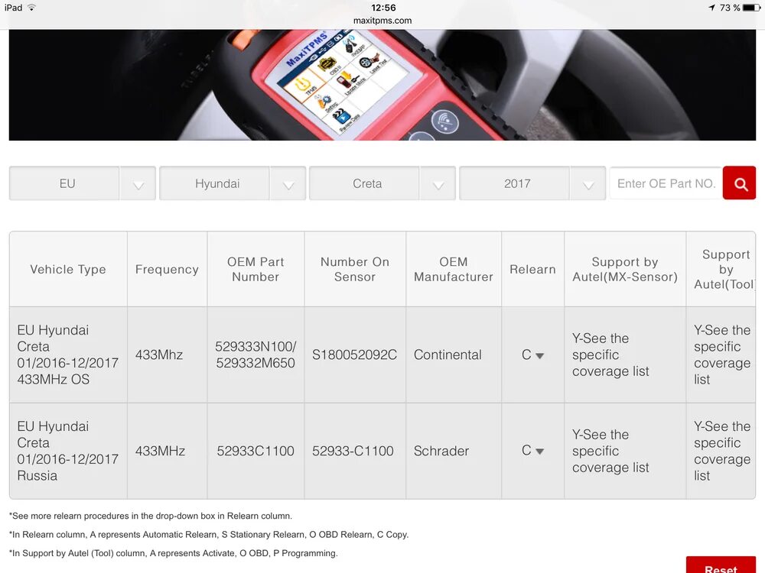
Task: Tap the 12:56 clock in status bar
Action: (383, 8)
